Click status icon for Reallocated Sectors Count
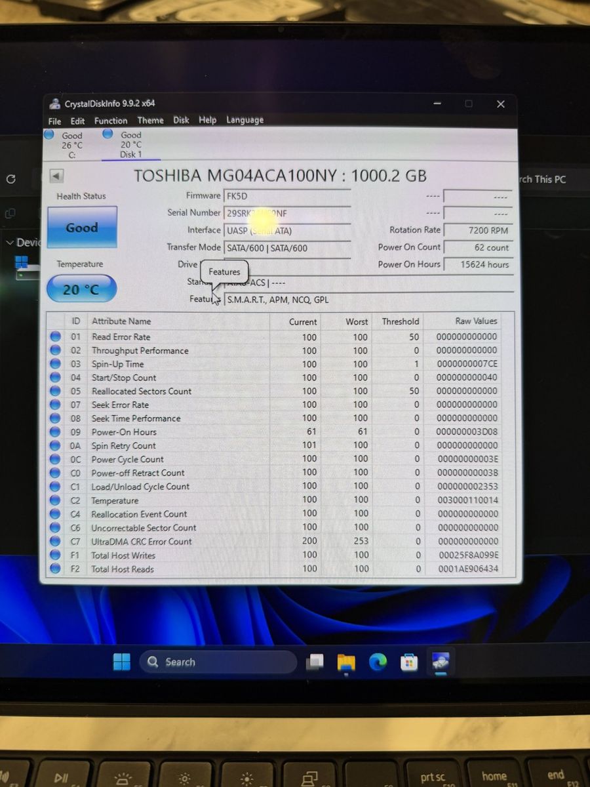Viewport: 590px width, 787px height. [x=56, y=391]
